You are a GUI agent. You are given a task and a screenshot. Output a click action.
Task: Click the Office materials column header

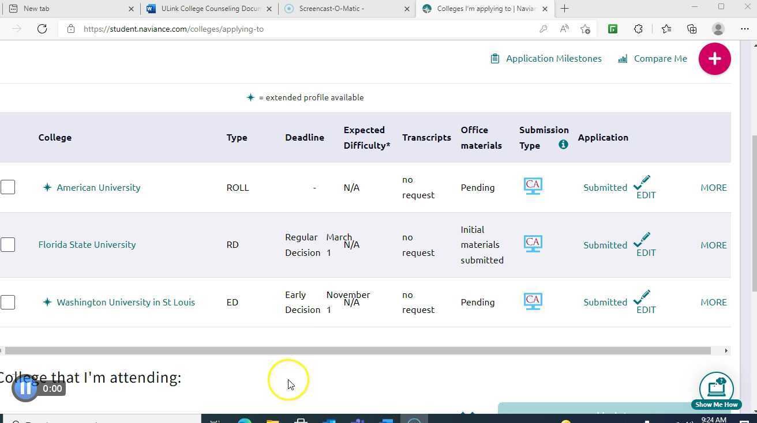point(481,138)
